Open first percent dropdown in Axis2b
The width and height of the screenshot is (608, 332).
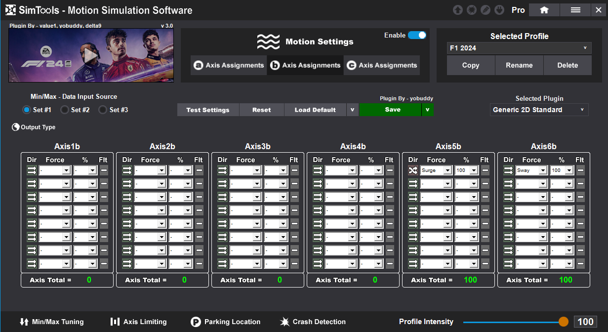tap(181, 170)
